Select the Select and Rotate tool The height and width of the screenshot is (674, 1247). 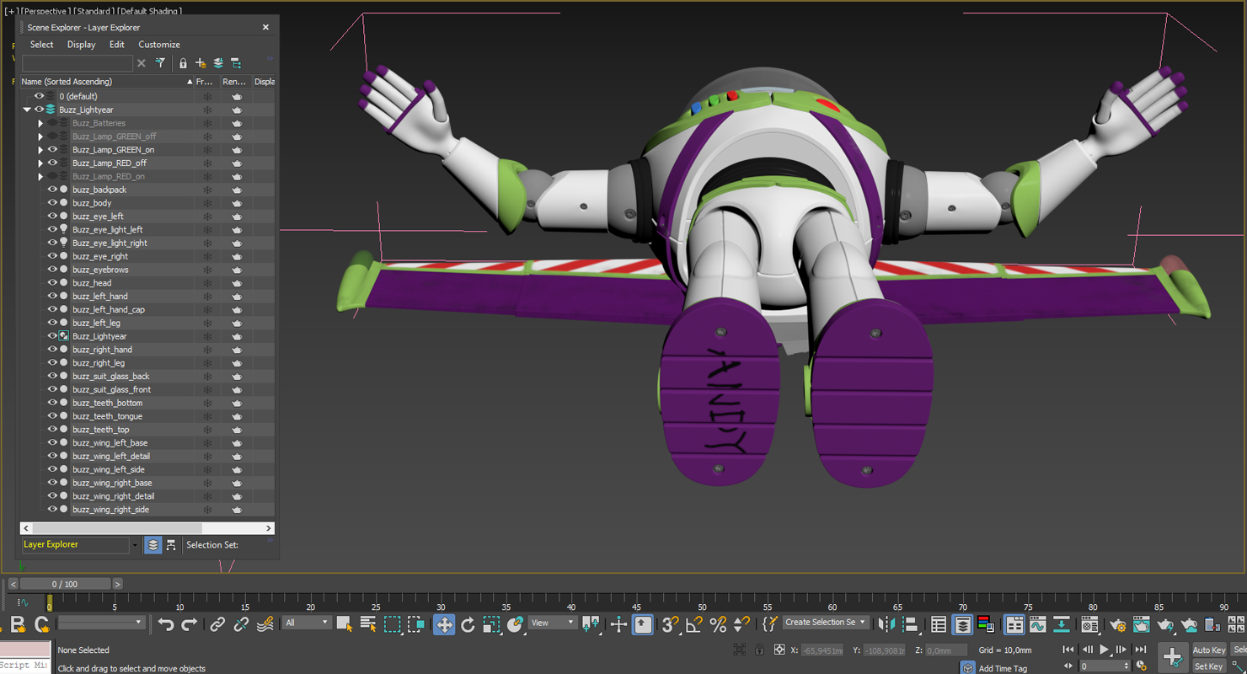pos(468,624)
